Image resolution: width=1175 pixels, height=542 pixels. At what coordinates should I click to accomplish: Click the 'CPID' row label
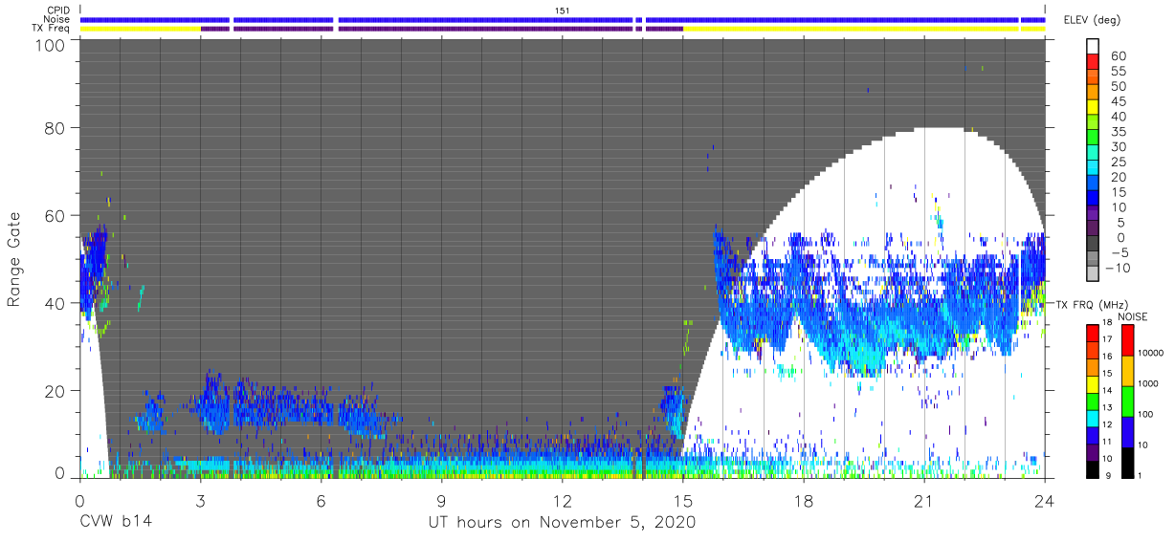(x=58, y=11)
